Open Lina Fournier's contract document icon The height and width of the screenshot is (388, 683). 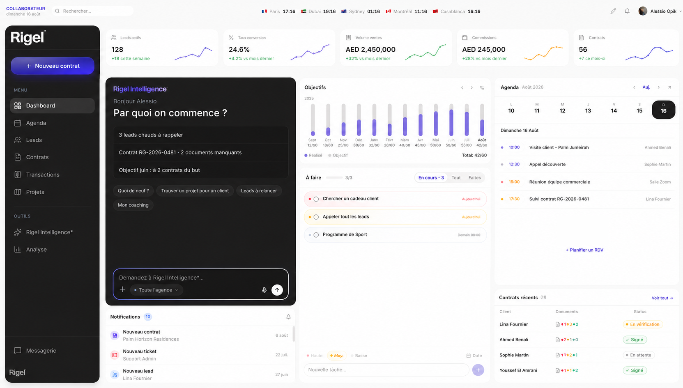point(557,324)
